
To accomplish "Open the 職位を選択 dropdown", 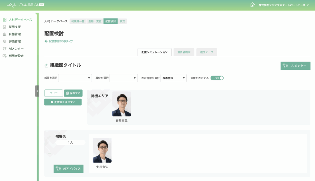I will [123, 78].
